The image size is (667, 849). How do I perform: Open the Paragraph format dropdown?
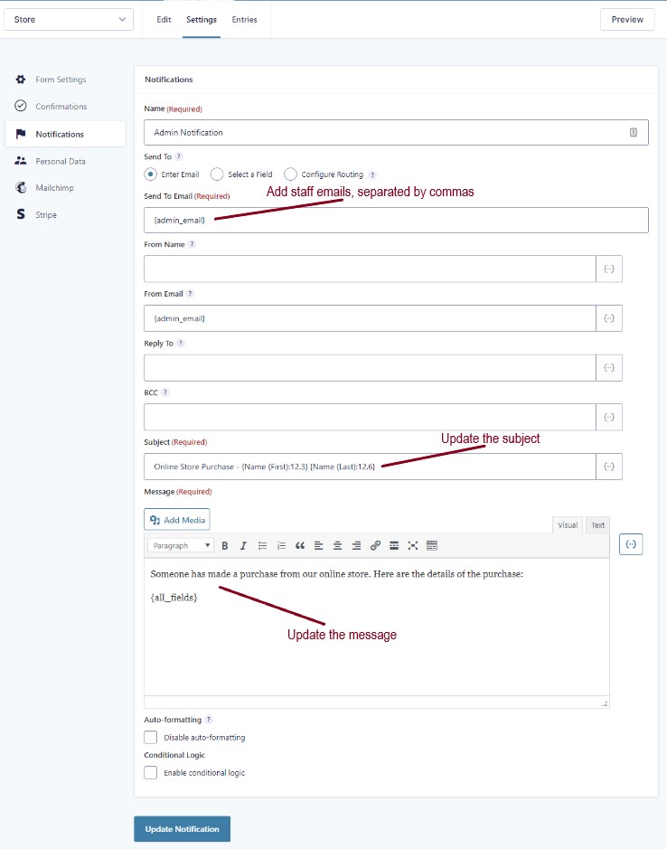pos(180,545)
